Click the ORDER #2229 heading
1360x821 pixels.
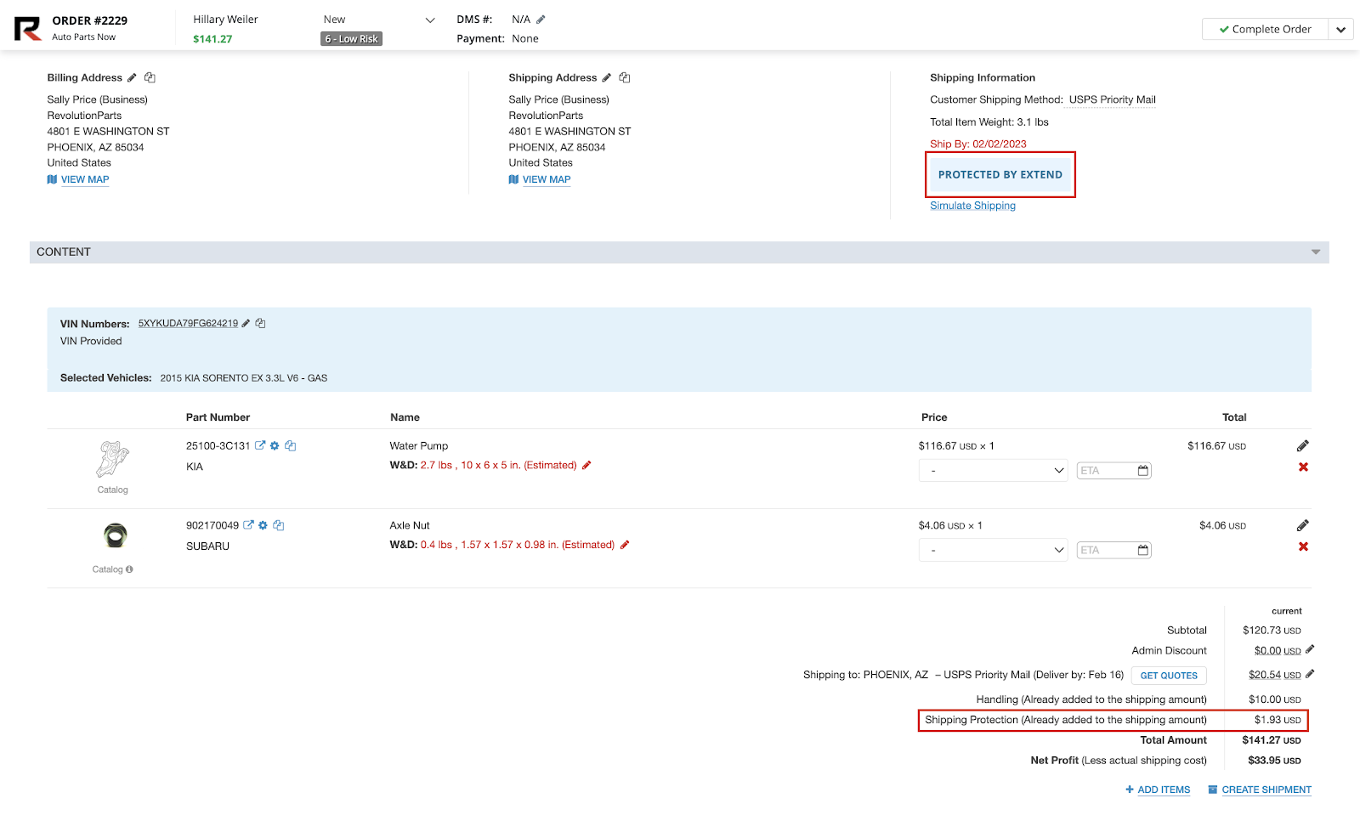click(x=90, y=20)
